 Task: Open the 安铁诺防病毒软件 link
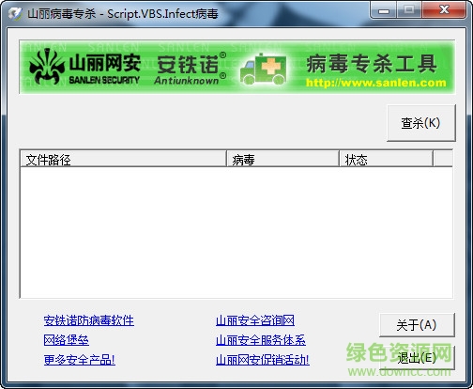(89, 320)
